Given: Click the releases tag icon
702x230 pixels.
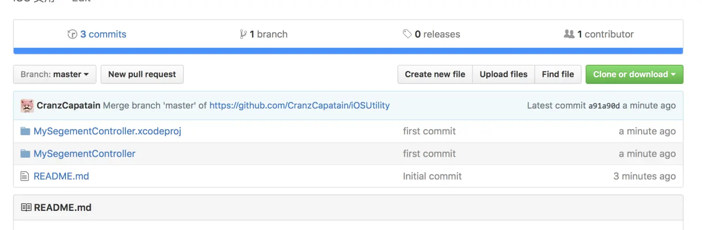Looking at the screenshot, I should click(x=407, y=34).
